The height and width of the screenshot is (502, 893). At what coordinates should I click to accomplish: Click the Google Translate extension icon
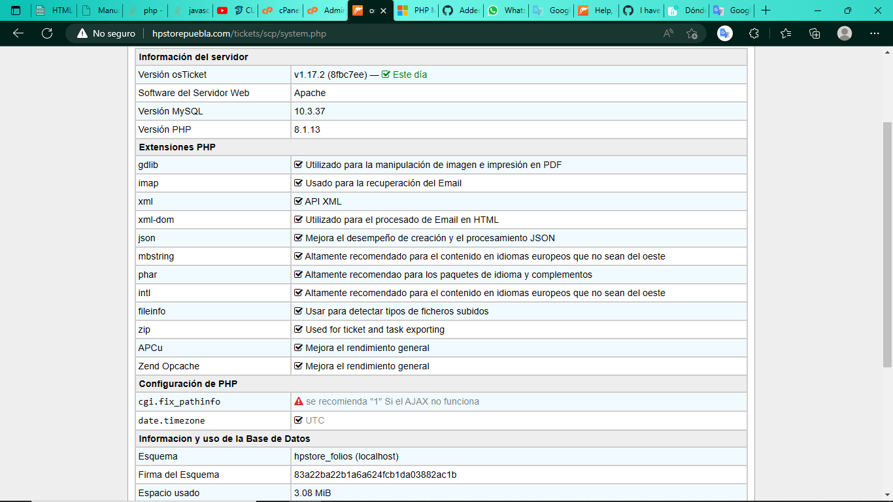point(725,33)
